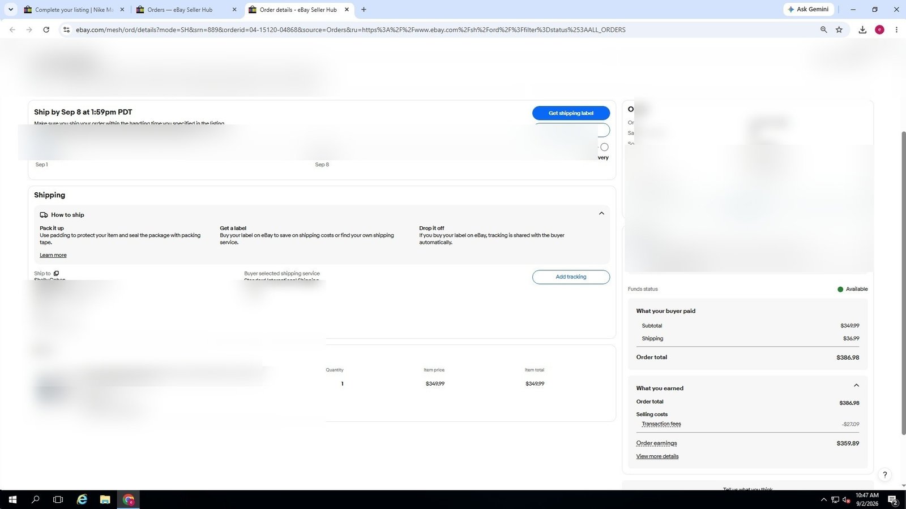906x509 pixels.
Task: View site information icon in address bar
Action: (66, 30)
